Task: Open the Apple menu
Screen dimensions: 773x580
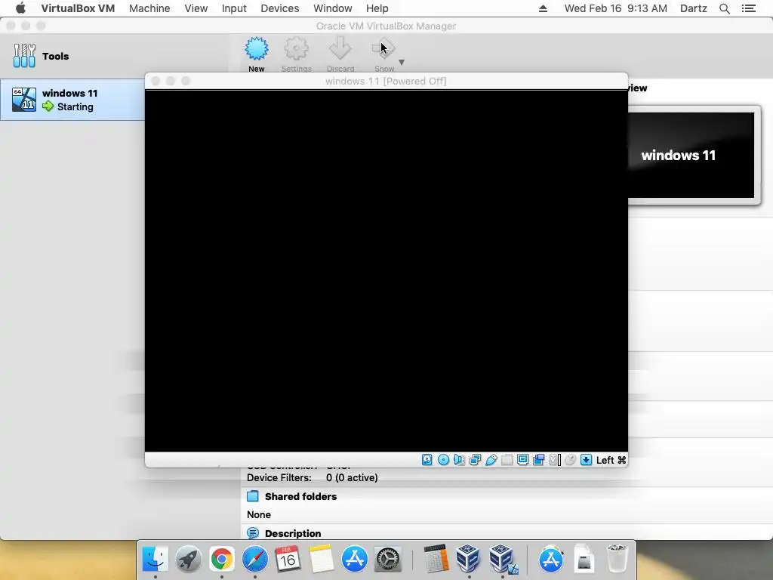Action: click(20, 8)
